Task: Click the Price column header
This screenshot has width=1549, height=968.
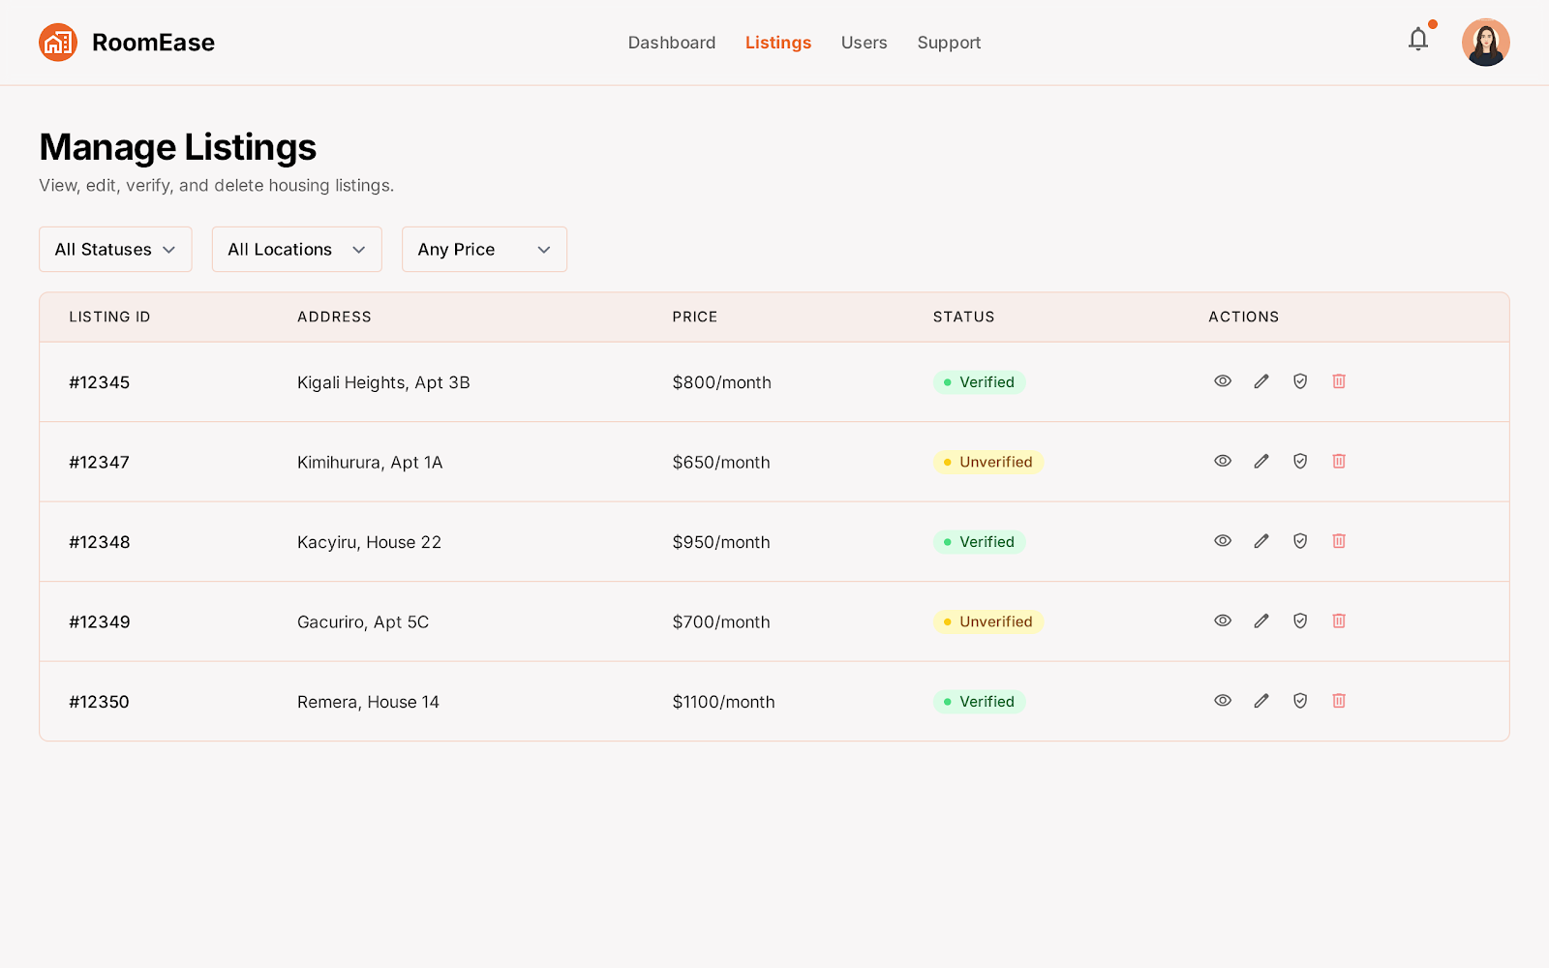Action: [695, 317]
